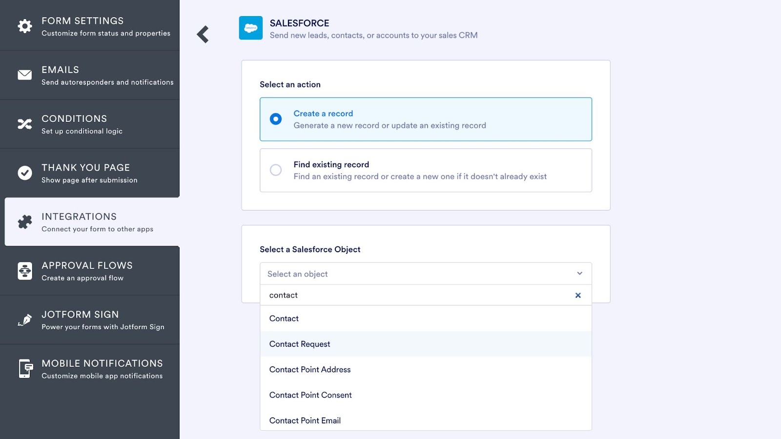Clear the contact search text
The image size is (781, 439).
[578, 295]
